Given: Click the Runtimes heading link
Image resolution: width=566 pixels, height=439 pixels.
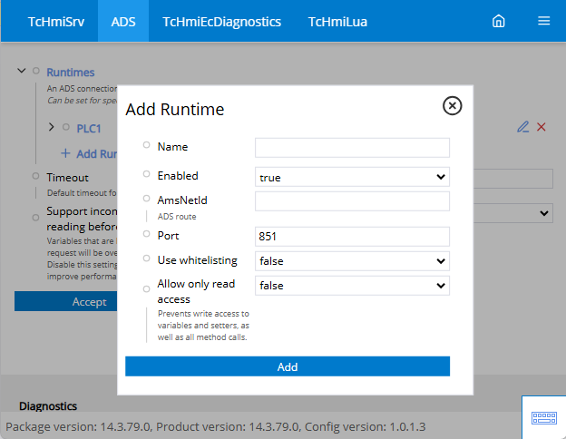Looking at the screenshot, I should point(71,73).
